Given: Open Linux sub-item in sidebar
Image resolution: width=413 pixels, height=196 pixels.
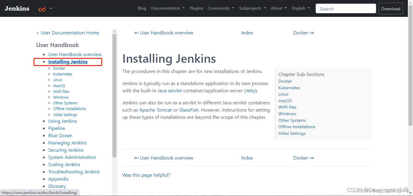Looking at the screenshot, I should point(57,80).
